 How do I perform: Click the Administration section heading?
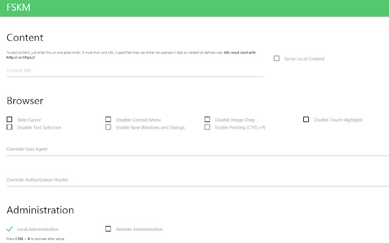[x=40, y=210]
